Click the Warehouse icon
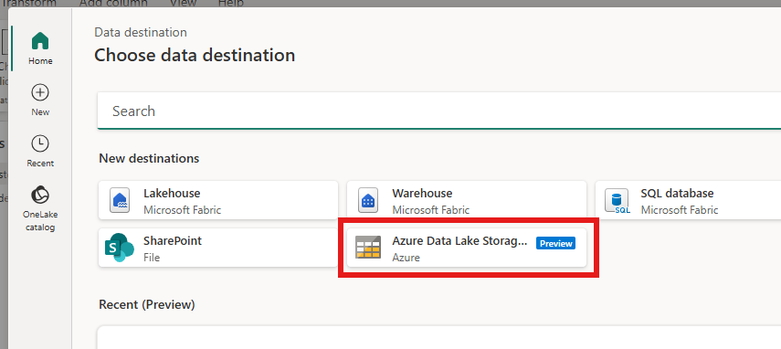The image size is (781, 349). coord(368,200)
